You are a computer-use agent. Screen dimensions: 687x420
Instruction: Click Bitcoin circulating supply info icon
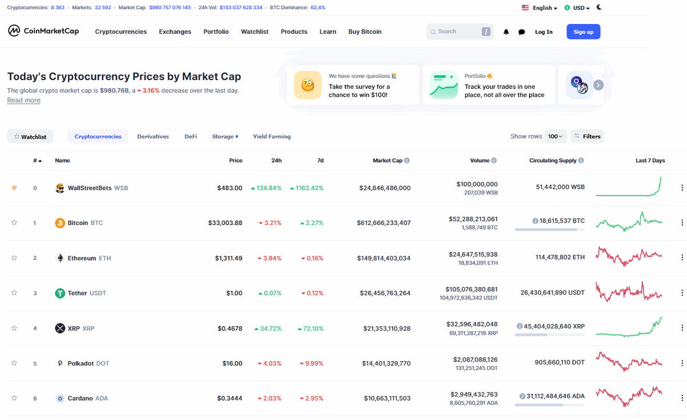(x=535, y=220)
